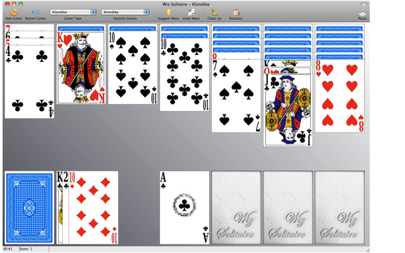Select the red 7 atop the first column
The height and width of the screenshot is (253, 405).
[29, 27]
